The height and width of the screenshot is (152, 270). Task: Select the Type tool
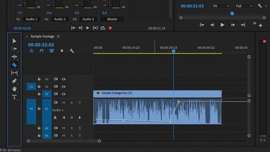tap(14, 97)
